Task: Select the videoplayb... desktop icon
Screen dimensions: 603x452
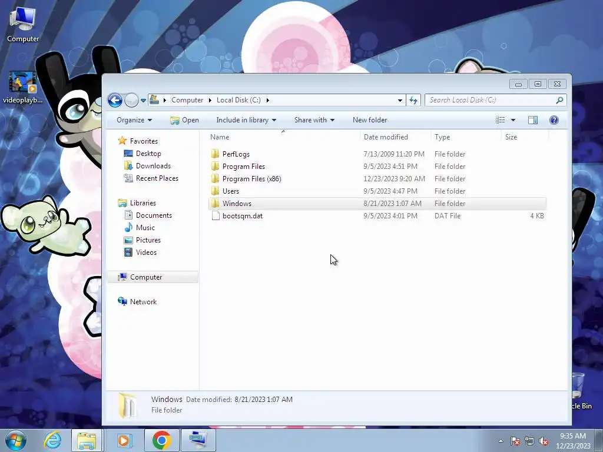Action: [23, 87]
